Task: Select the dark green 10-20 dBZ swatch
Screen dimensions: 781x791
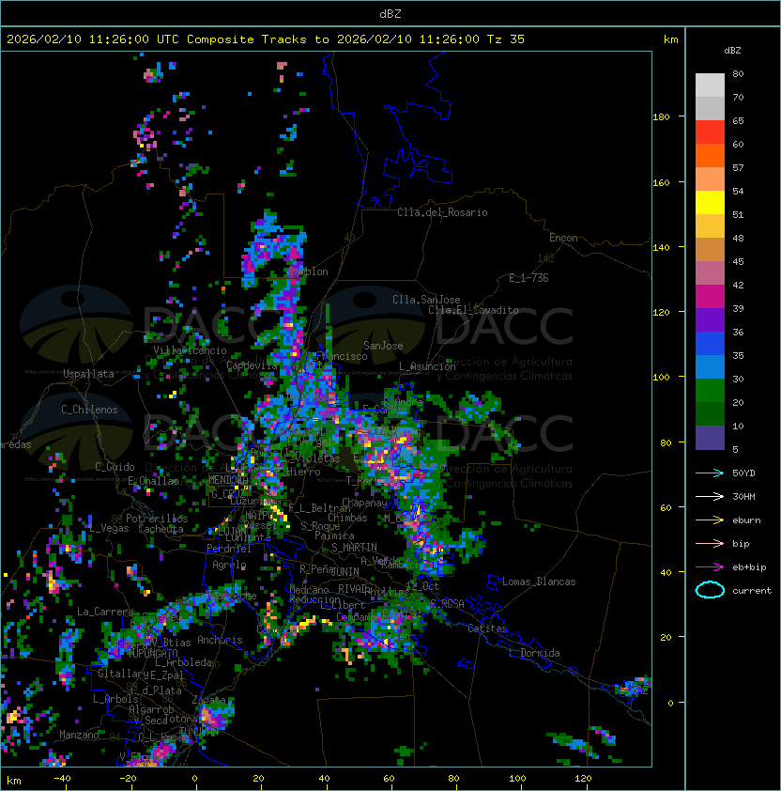Action: (710, 413)
